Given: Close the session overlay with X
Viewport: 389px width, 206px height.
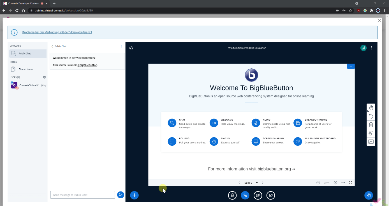Looking at the screenshot, I should pyautogui.click(x=379, y=21).
